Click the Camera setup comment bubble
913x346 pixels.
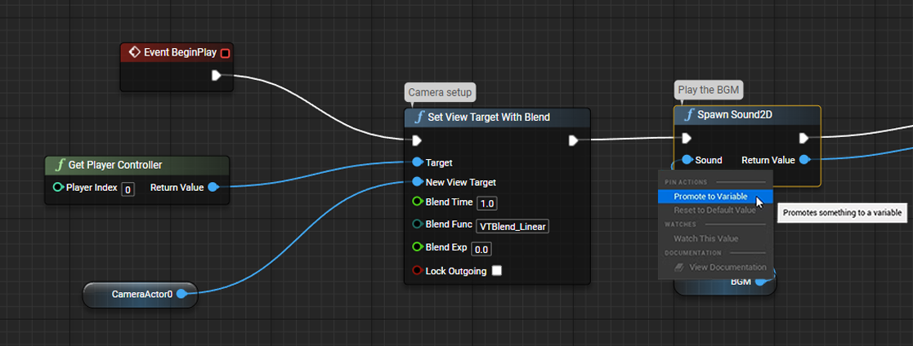pyautogui.click(x=440, y=92)
